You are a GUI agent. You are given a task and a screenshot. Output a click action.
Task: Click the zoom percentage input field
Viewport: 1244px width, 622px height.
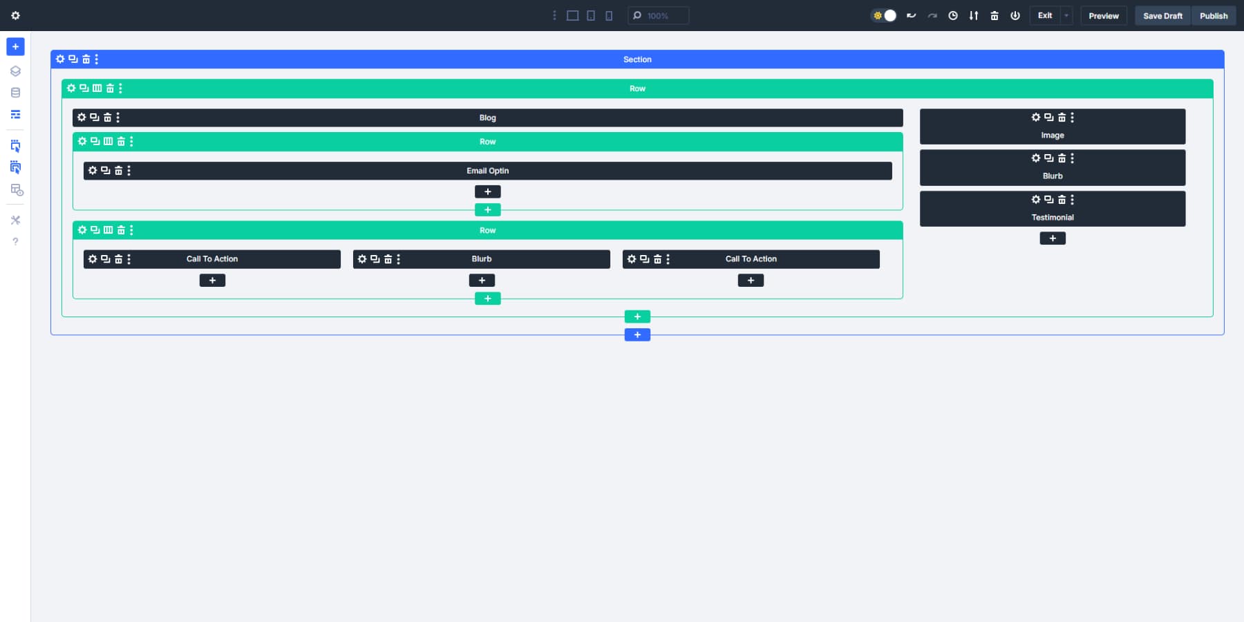(660, 15)
